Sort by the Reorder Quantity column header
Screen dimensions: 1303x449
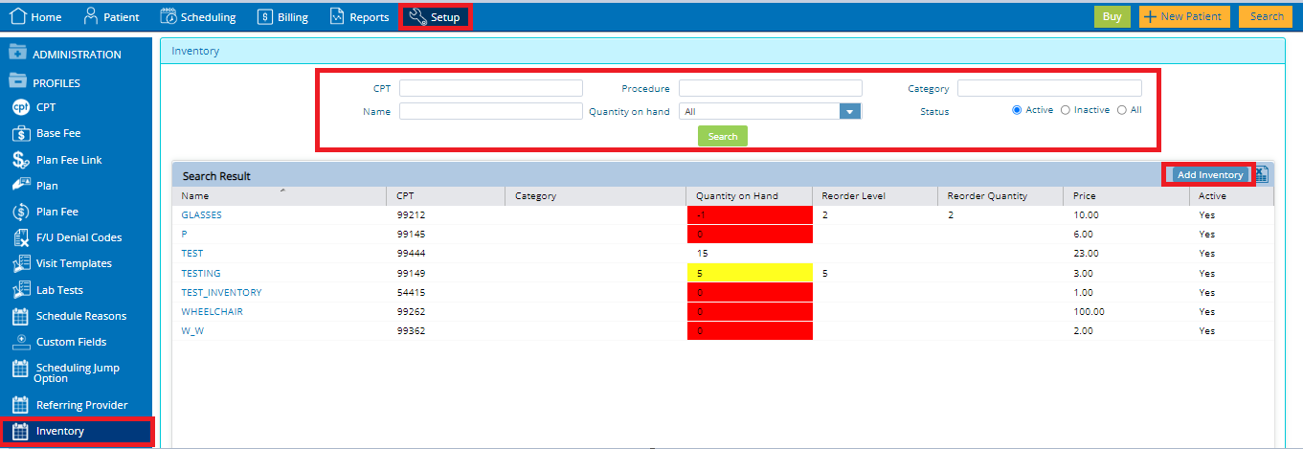(1000, 195)
